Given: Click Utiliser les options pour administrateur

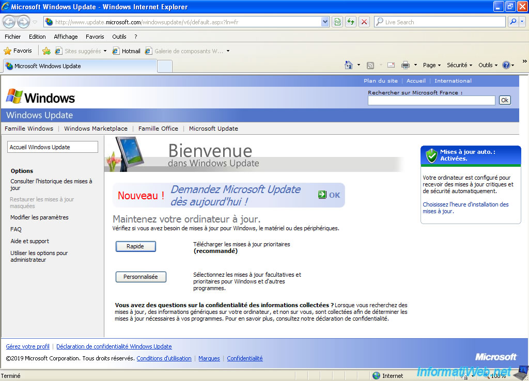Looking at the screenshot, I should tap(39, 256).
